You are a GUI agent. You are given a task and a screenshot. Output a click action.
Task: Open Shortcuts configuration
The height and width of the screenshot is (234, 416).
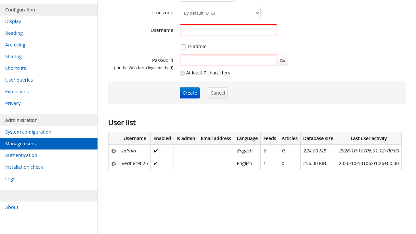(16, 68)
